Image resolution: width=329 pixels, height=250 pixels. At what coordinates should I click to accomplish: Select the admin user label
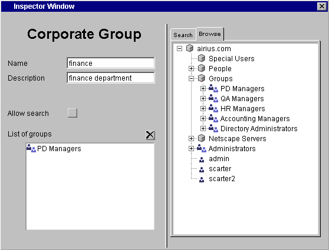pyautogui.click(x=219, y=159)
